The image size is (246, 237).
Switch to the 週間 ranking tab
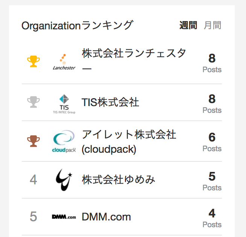coord(188,26)
